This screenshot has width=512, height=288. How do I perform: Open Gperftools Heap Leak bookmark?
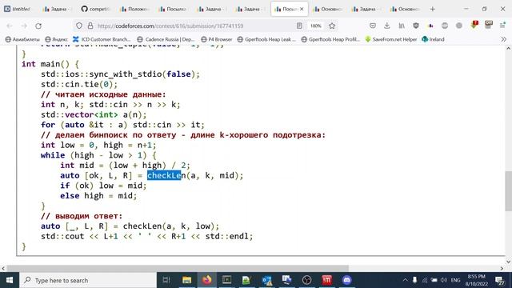[x=266, y=39]
